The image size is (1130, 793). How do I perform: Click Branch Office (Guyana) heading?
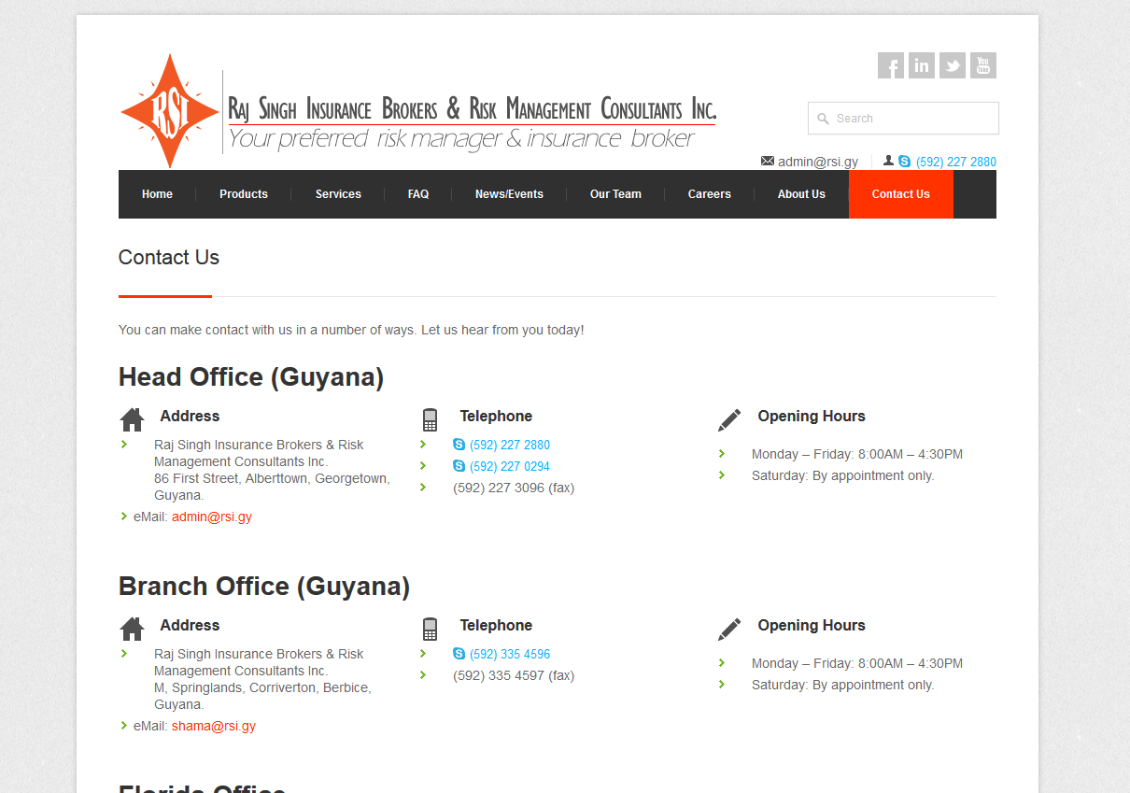[x=264, y=587]
